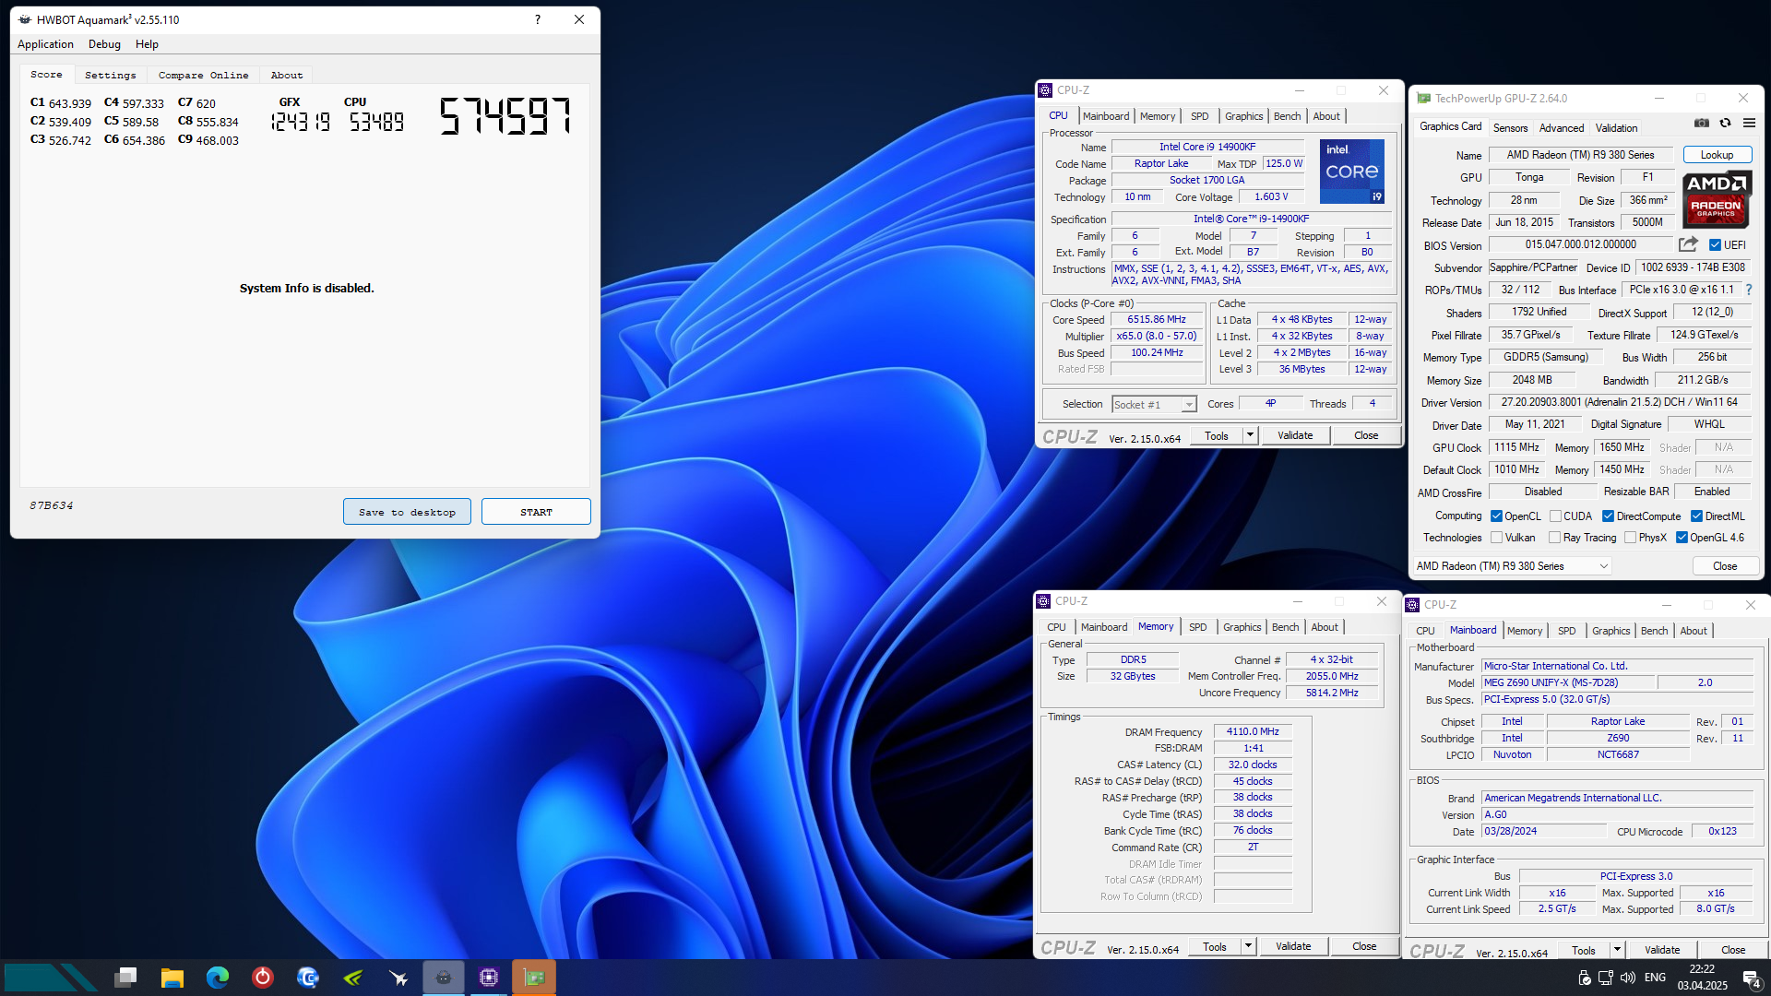Toggle the OpenCL checkbox
The width and height of the screenshot is (1771, 996).
(1497, 516)
